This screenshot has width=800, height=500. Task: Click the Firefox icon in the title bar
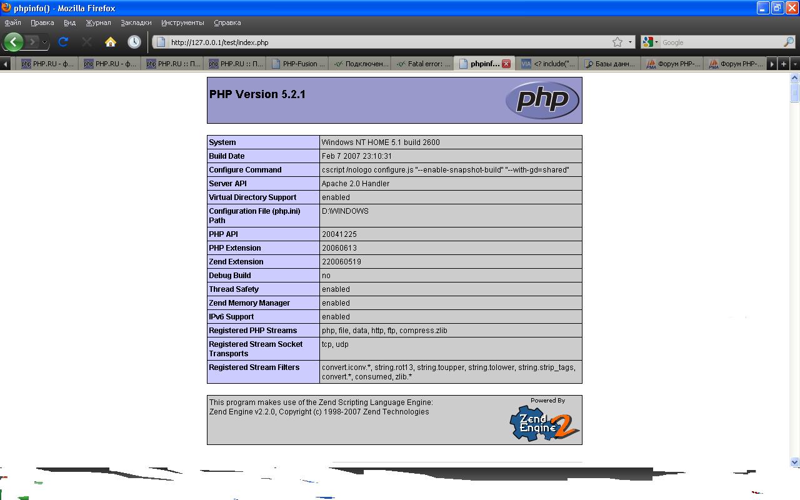tap(7, 7)
